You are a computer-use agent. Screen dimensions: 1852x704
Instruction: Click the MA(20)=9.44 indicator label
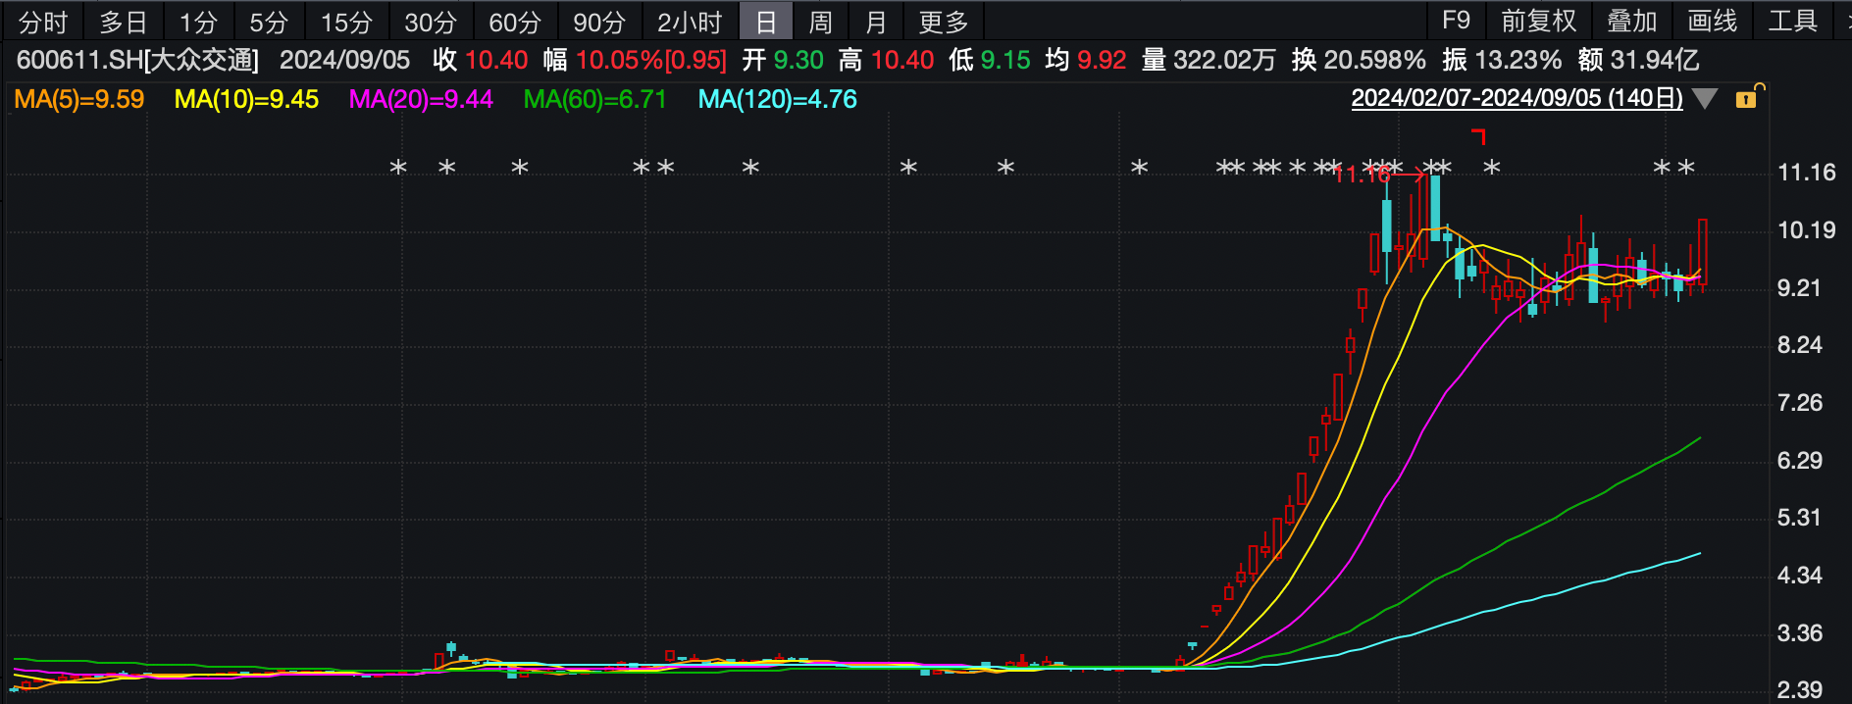(x=421, y=99)
